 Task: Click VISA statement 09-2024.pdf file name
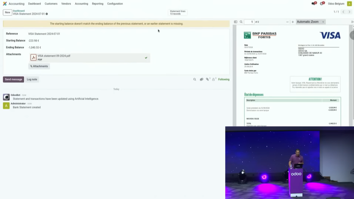[x=54, y=56]
